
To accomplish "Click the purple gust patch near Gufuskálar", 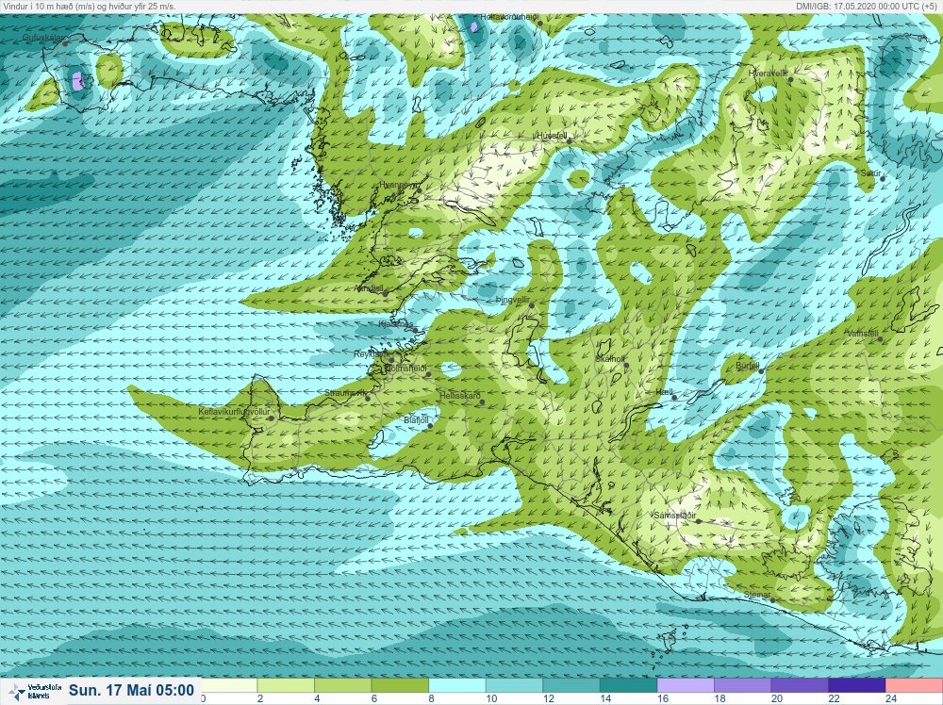I will tap(77, 81).
